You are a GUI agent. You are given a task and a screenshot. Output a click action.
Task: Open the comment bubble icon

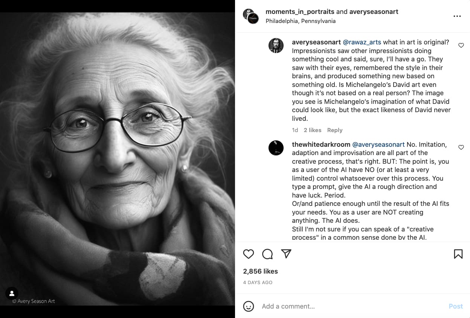pos(267,254)
